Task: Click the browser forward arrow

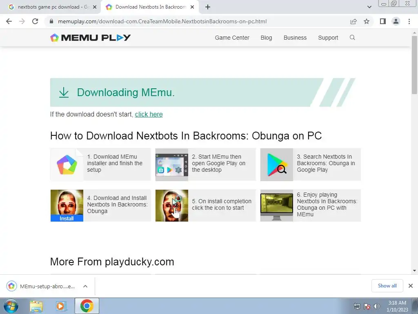Action: click(22, 21)
